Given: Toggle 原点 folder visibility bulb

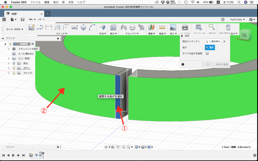Looking at the screenshot, I should click(14, 63).
